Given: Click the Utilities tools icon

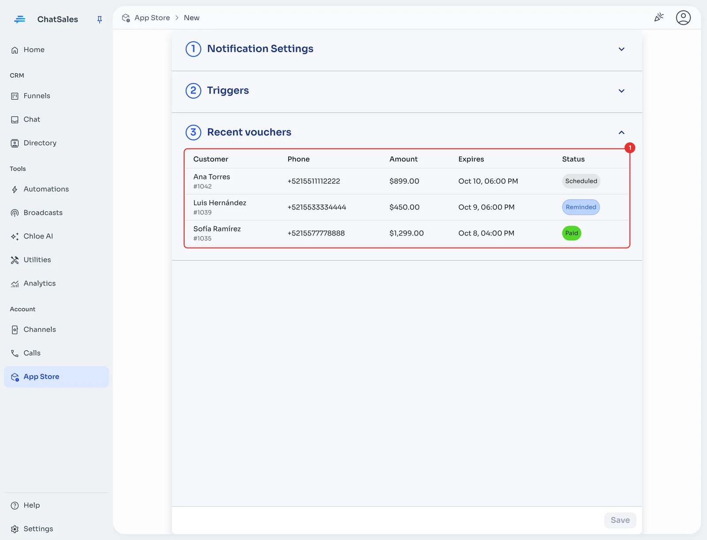Looking at the screenshot, I should [x=15, y=260].
